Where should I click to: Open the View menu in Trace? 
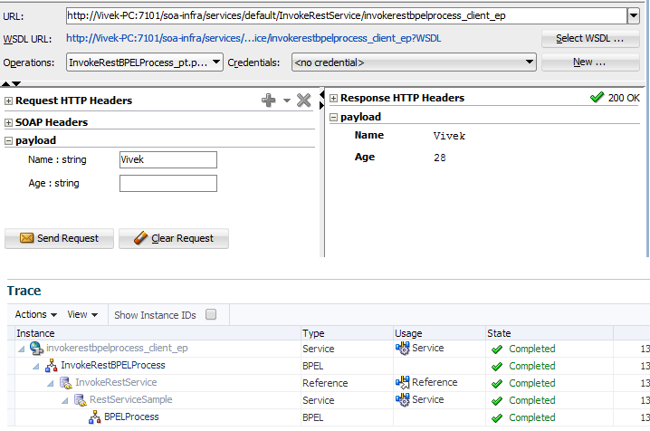(82, 314)
